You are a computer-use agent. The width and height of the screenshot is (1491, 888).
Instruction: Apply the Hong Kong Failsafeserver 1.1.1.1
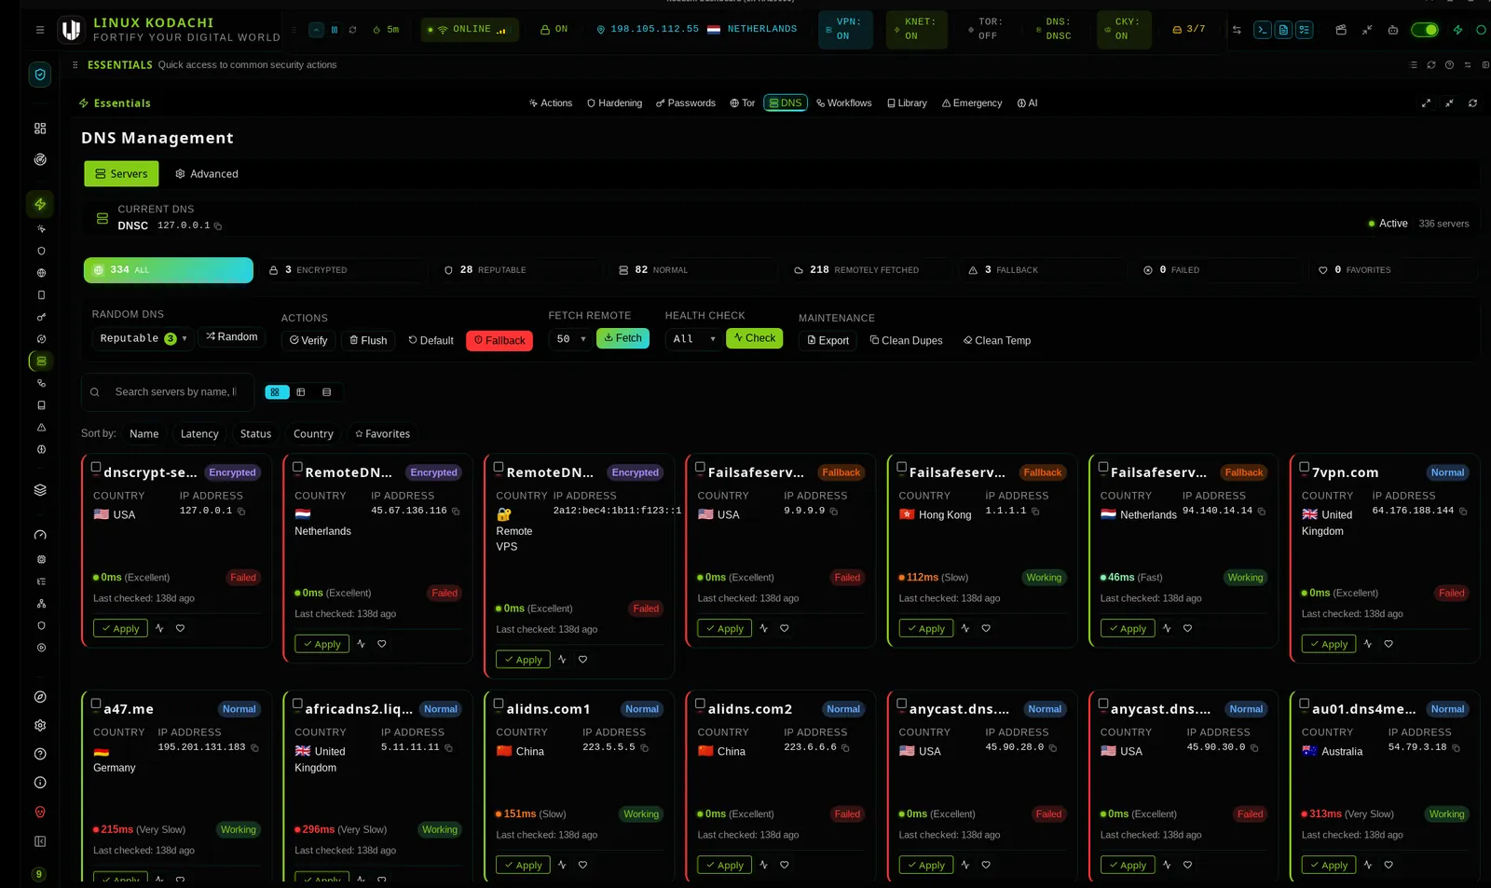coord(926,629)
